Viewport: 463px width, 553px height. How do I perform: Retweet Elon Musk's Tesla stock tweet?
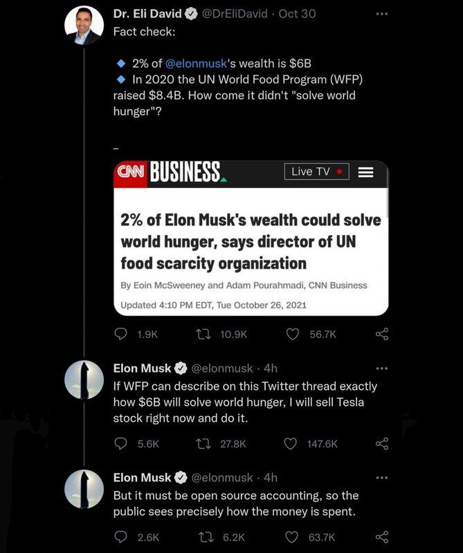coord(203,444)
